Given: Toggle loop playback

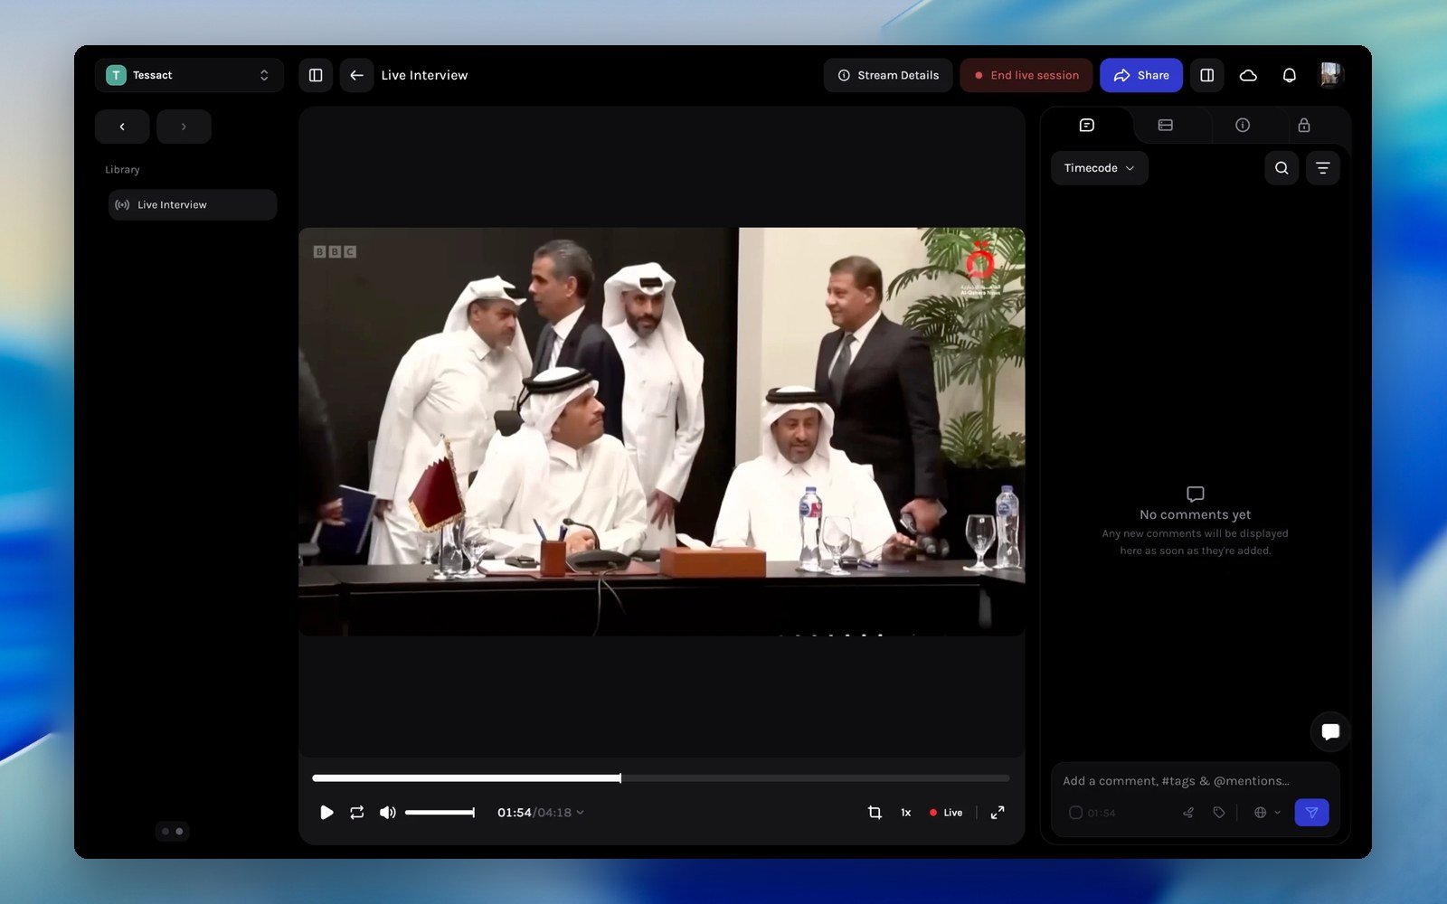Looking at the screenshot, I should [x=357, y=813].
